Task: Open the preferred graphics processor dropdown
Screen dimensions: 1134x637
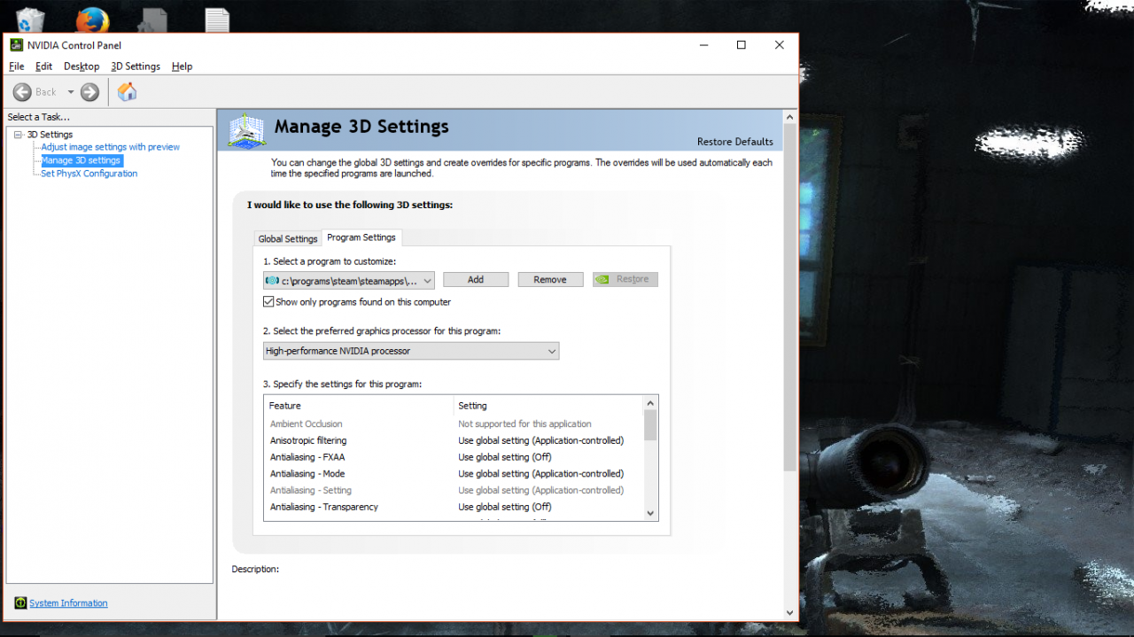Action: [x=411, y=351]
